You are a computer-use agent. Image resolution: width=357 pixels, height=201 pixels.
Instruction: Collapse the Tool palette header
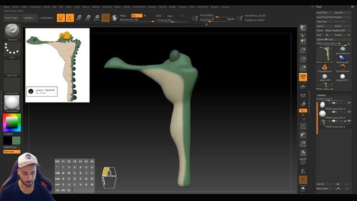[x=319, y=7]
